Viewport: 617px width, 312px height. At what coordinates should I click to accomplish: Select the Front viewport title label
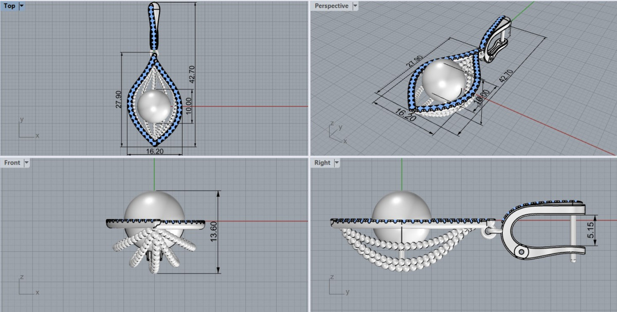click(12, 163)
